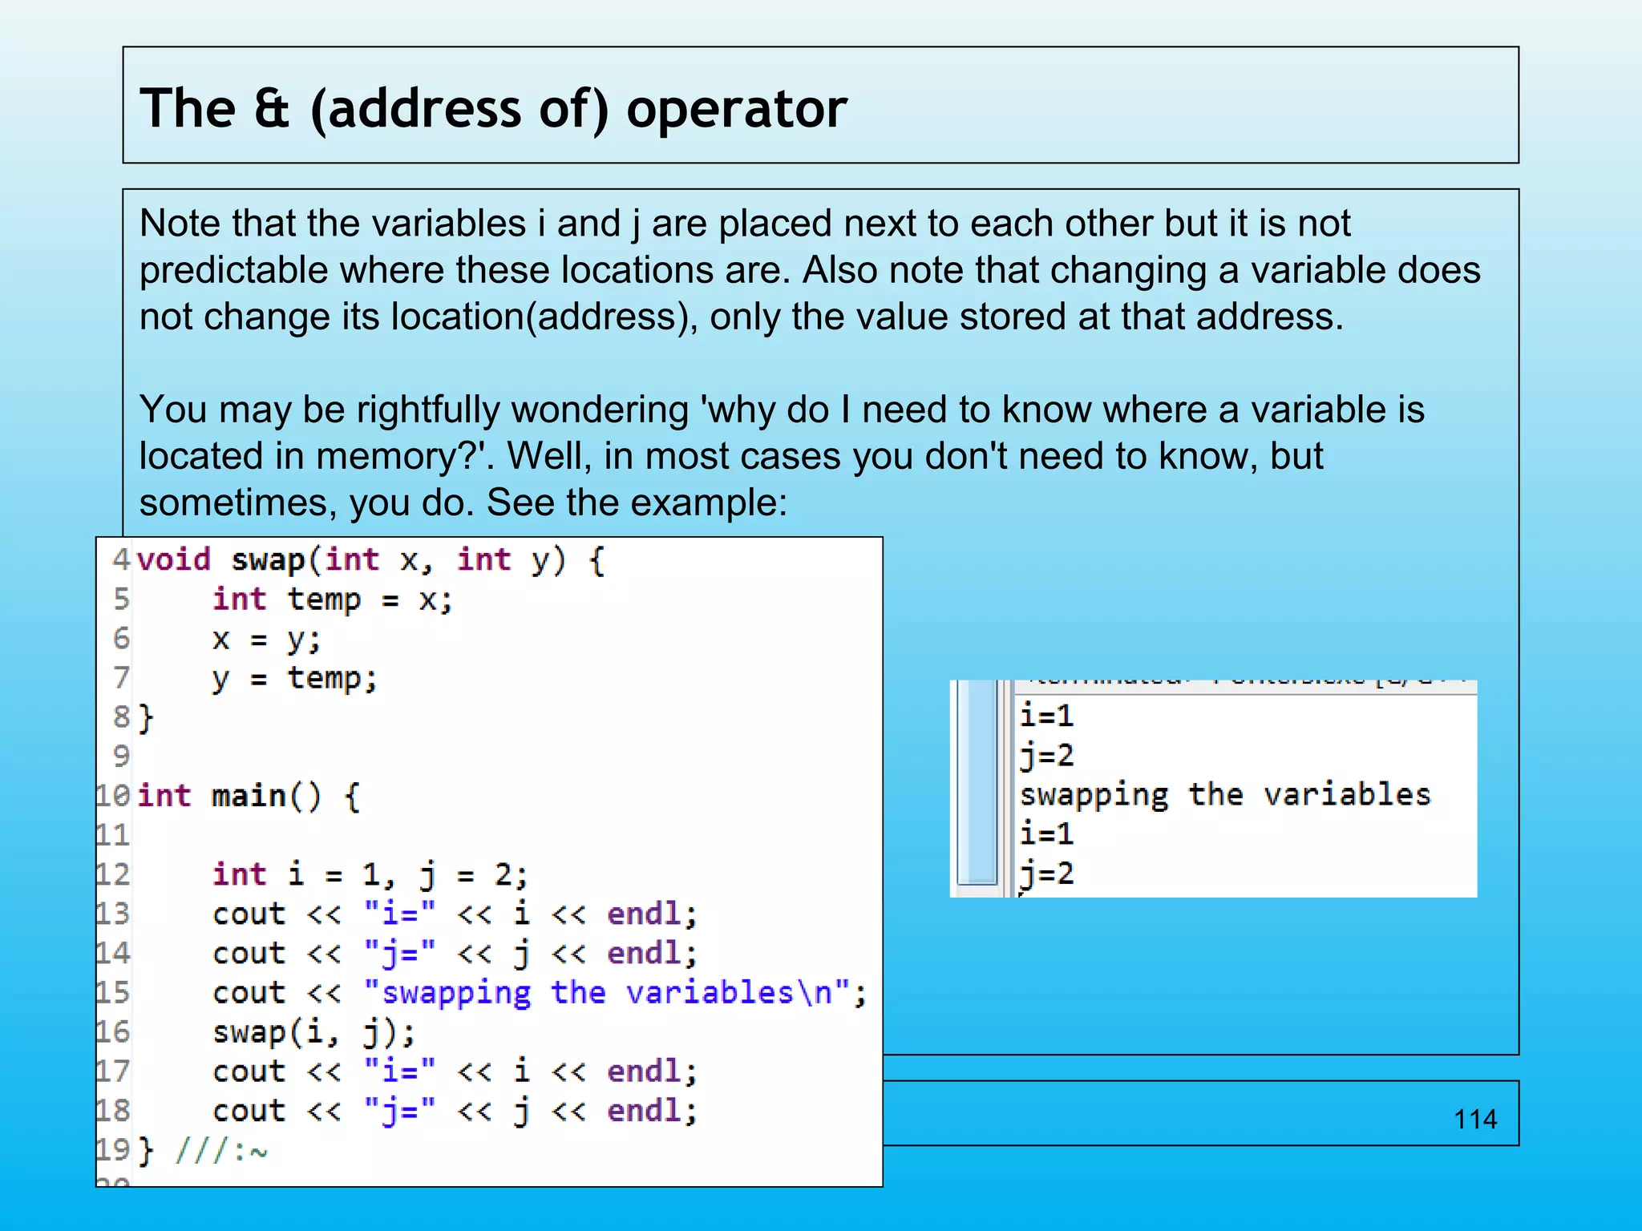Image resolution: width=1642 pixels, height=1231 pixels.
Task: Click line number 16 in code gutter
Action: click(x=113, y=1032)
